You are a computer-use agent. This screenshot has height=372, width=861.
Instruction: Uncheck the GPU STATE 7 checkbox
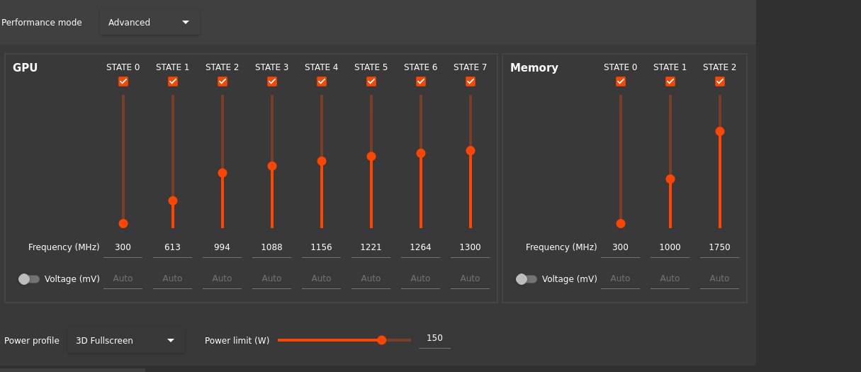471,81
